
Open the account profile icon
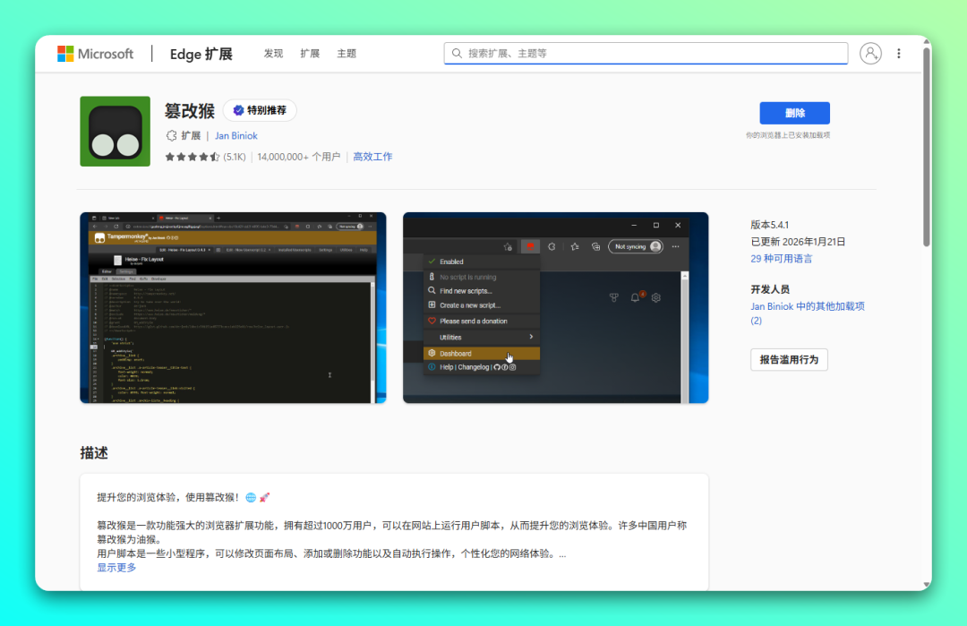(870, 54)
